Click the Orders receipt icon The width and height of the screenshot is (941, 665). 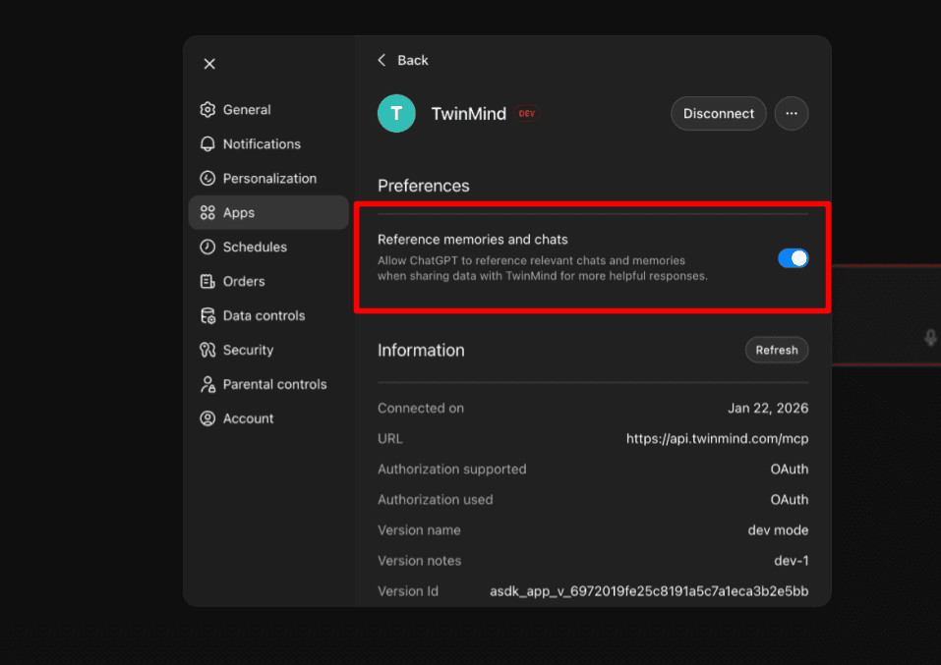(207, 281)
